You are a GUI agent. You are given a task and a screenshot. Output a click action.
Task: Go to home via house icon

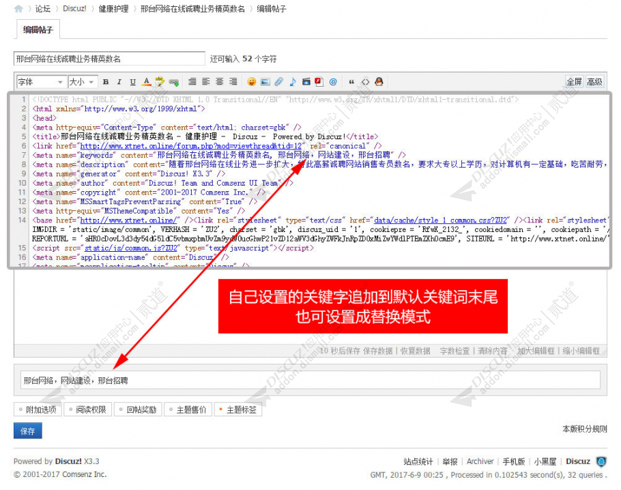(18, 9)
